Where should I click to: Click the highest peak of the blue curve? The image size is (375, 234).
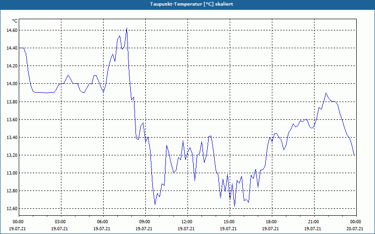coord(127,28)
